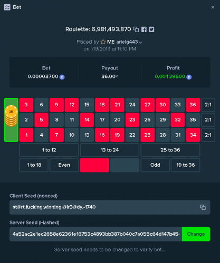The image size is (220, 263).
Task: Select number 1 on the board
Action: 26,135
